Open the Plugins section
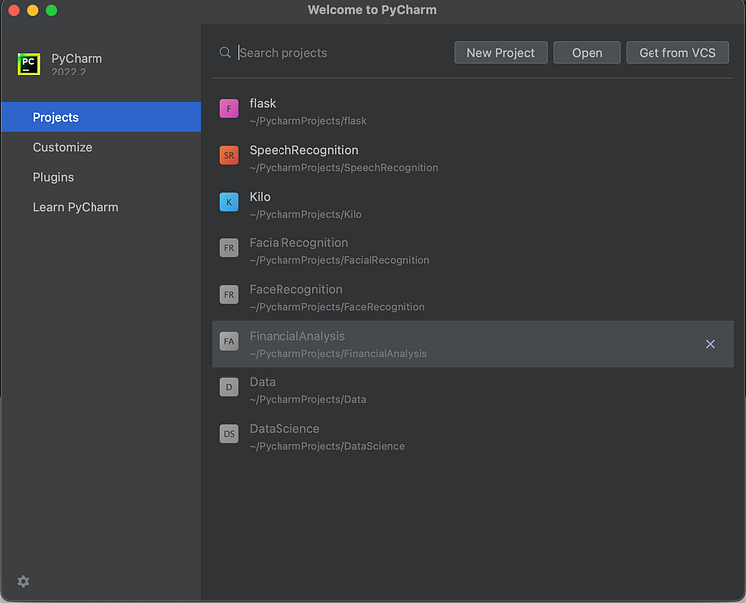Viewport: 746px width, 603px height. [53, 177]
